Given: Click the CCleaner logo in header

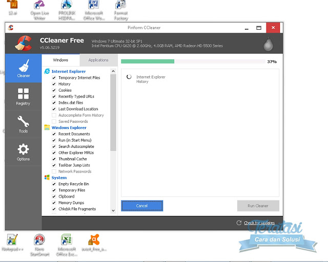Looking at the screenshot, I should pyautogui.click(x=24, y=43).
